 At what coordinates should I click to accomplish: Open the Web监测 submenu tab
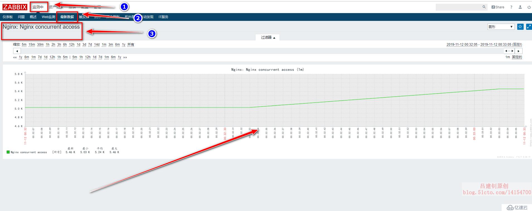tap(48, 17)
